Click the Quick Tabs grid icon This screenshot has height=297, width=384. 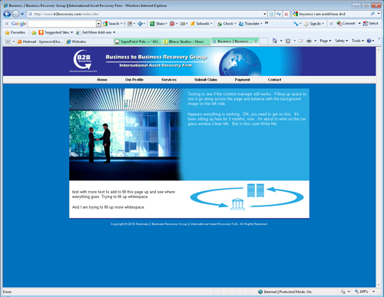click(8, 41)
